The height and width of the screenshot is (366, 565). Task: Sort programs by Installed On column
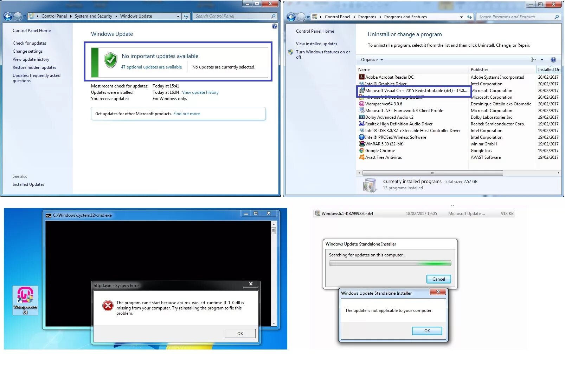pos(549,70)
